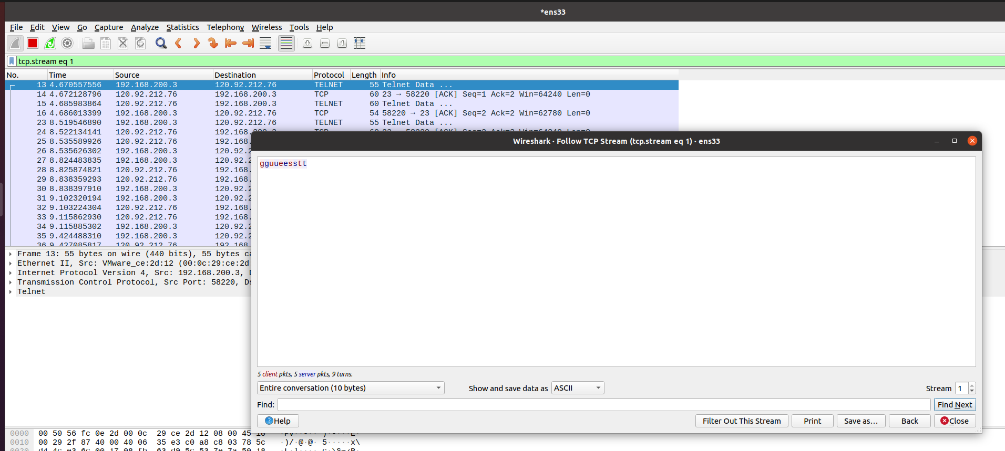Go to the first packet
This screenshot has height=451, width=1005.
[x=230, y=44]
